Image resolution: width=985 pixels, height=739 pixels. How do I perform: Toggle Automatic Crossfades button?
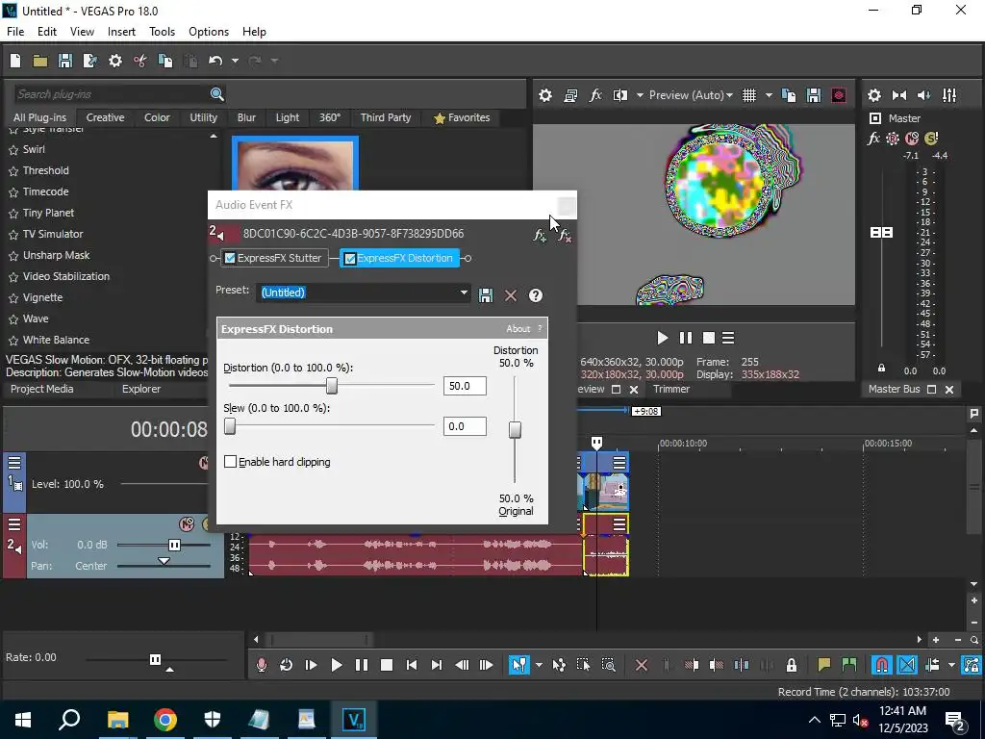(x=907, y=665)
